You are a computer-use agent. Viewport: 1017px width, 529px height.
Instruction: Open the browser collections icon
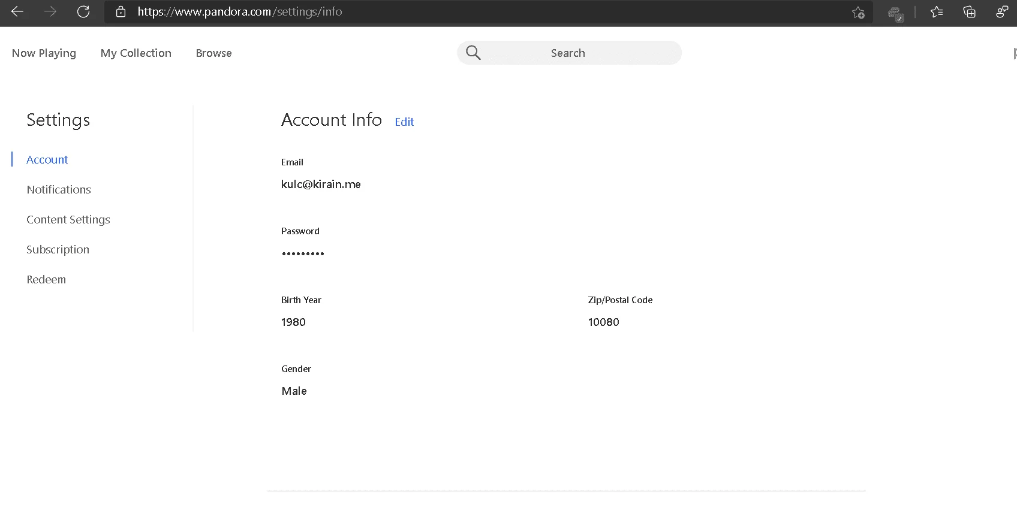(x=969, y=12)
